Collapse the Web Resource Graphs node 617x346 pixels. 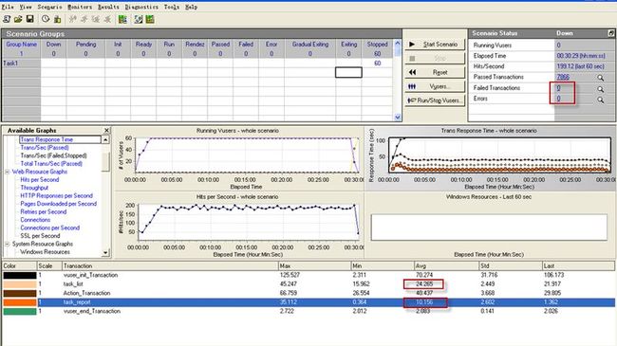point(7,172)
